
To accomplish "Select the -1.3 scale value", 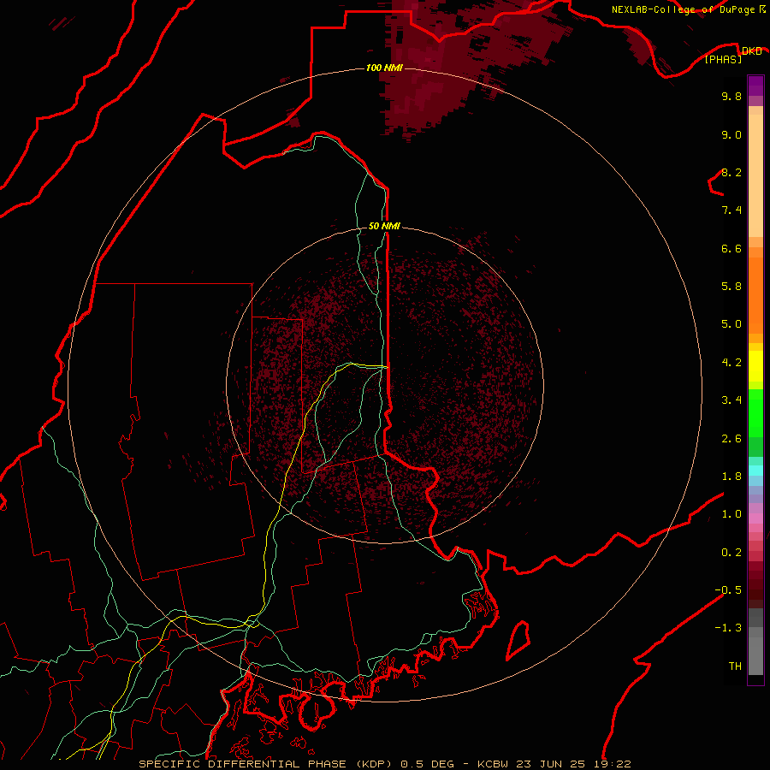I will (728, 628).
